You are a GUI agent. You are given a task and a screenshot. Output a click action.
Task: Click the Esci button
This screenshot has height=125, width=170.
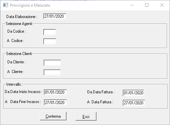[86, 116]
